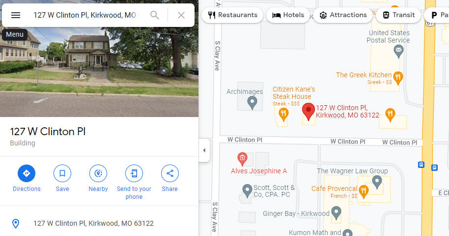This screenshot has height=236, width=449.
Task: Click the red pin at 127 W Clinton Pl
Action: (x=309, y=112)
